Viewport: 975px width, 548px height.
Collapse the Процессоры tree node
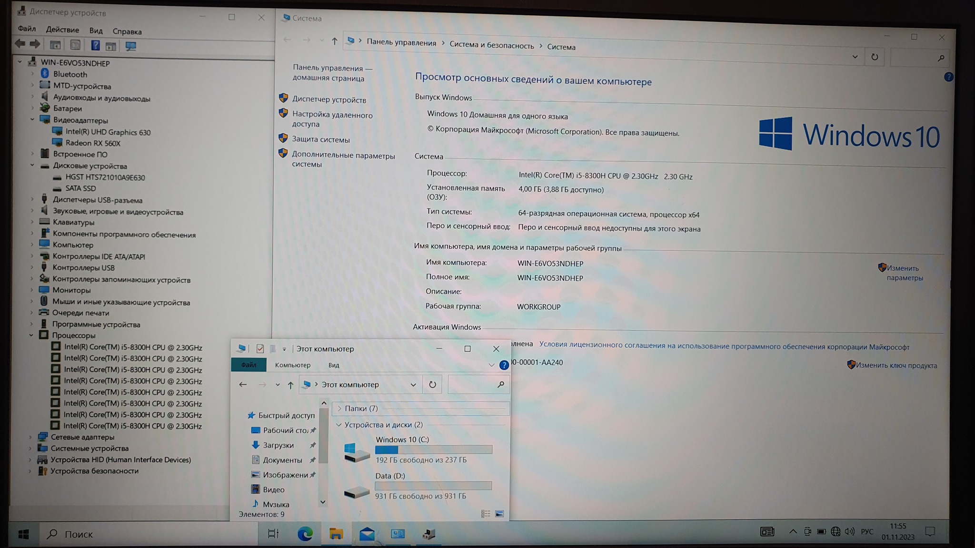[x=31, y=335]
